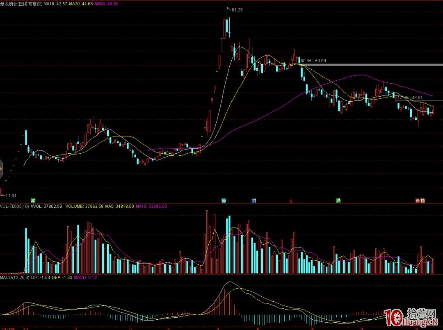Click the 60.65 - 59.80 gap label
The width and height of the screenshot is (443, 330).
[x=313, y=61]
